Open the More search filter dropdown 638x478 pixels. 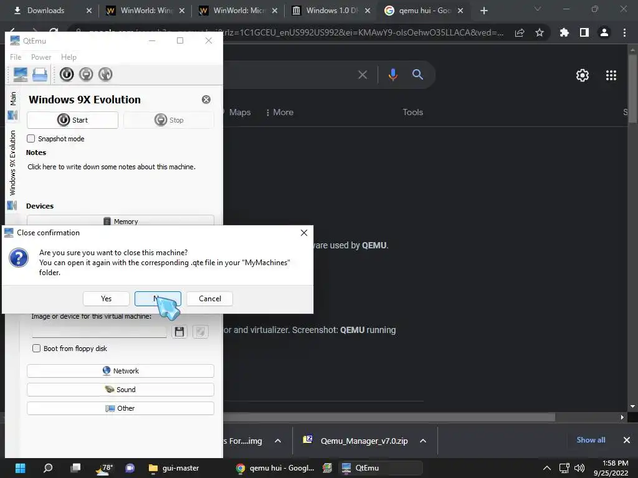279,112
